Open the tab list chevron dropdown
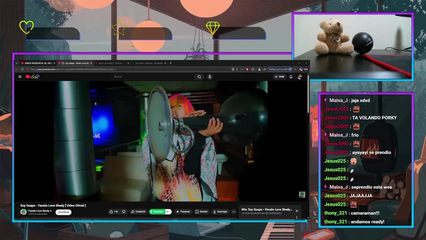The width and height of the screenshot is (426, 240). pyautogui.click(x=17, y=63)
